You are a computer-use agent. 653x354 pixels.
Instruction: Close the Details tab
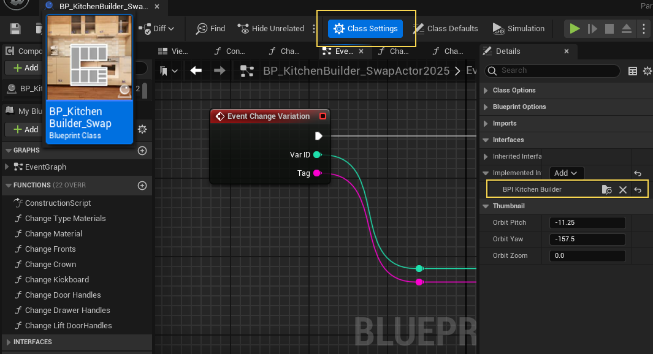(566, 51)
